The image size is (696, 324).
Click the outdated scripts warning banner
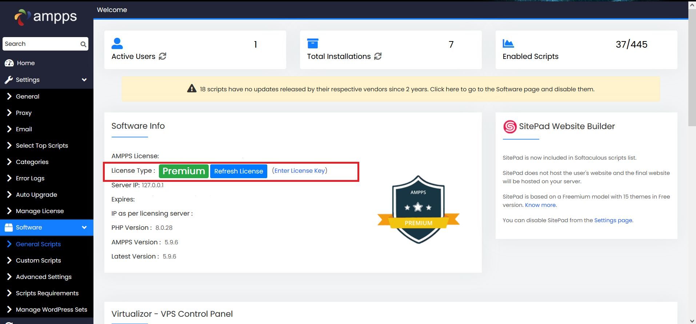coord(391,89)
